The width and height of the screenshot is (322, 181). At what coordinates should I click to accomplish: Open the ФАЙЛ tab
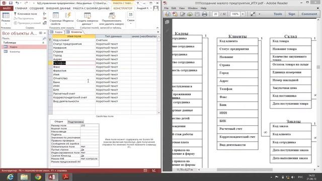coord(7,8)
